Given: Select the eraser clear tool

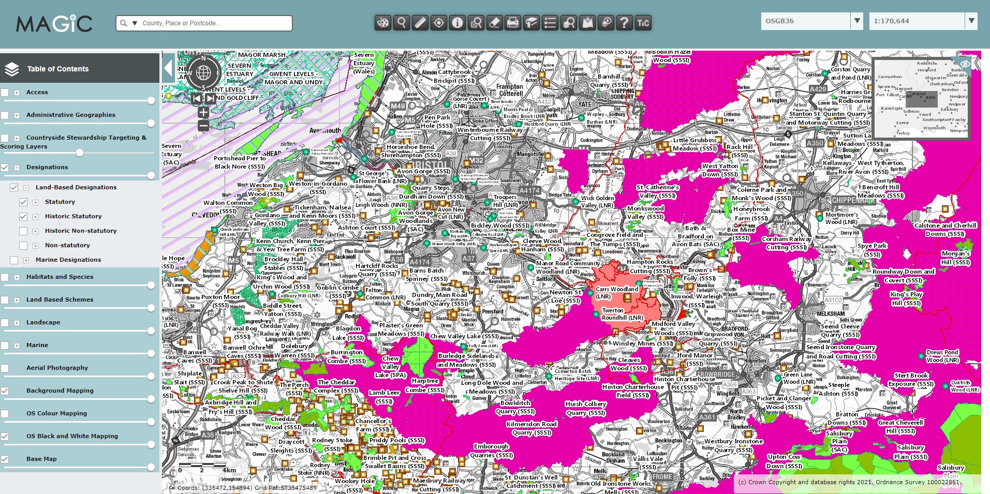Looking at the screenshot, I should [x=494, y=23].
